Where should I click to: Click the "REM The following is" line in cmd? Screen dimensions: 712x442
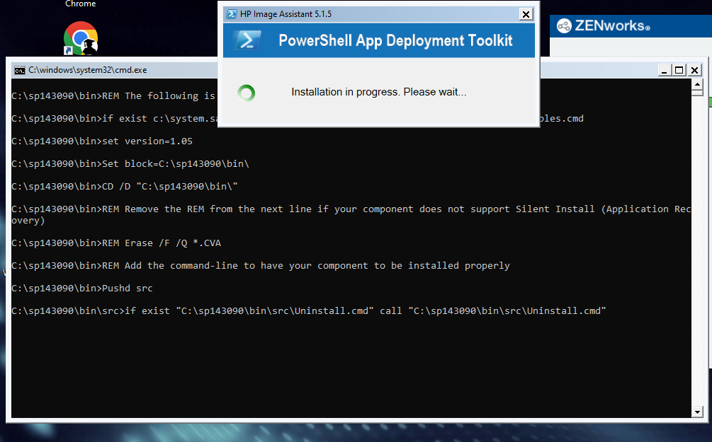113,95
